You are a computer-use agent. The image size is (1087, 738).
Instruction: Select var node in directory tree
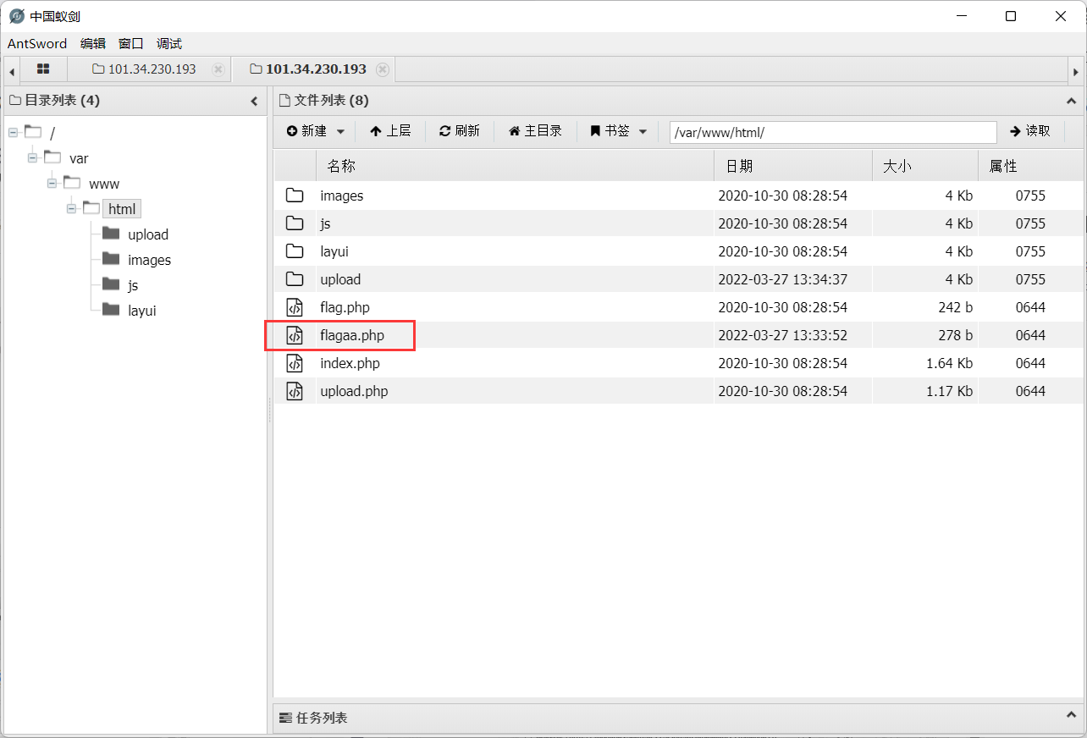tap(79, 158)
